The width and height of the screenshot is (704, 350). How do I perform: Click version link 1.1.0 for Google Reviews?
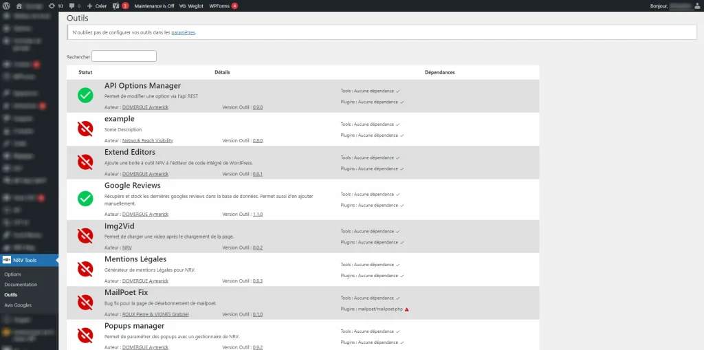258,215
